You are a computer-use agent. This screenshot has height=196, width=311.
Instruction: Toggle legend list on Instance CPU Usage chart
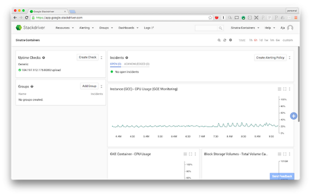click(x=279, y=89)
